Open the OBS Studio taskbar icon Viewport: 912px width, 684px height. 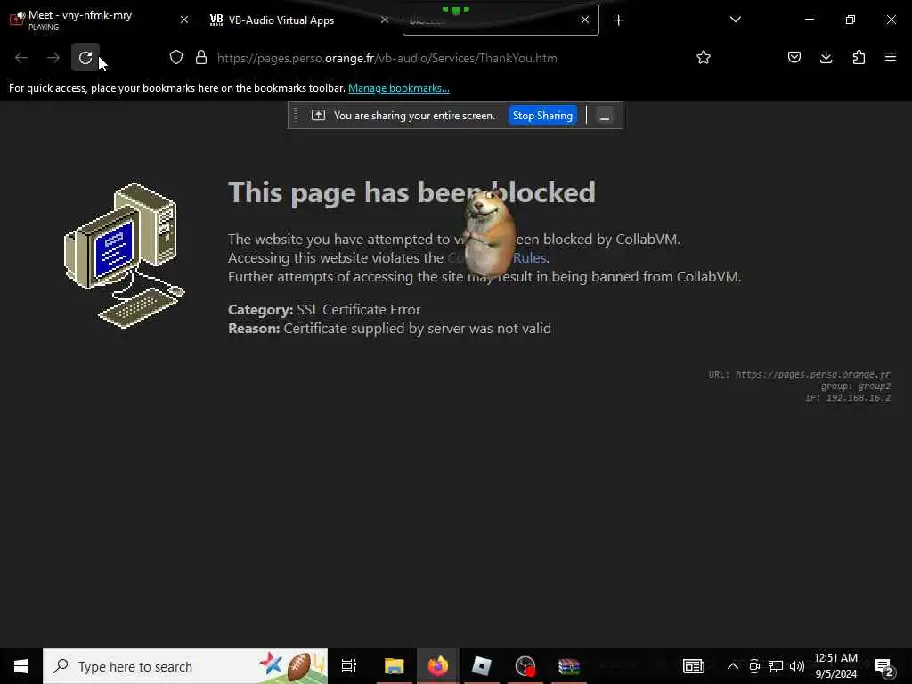pos(525,666)
